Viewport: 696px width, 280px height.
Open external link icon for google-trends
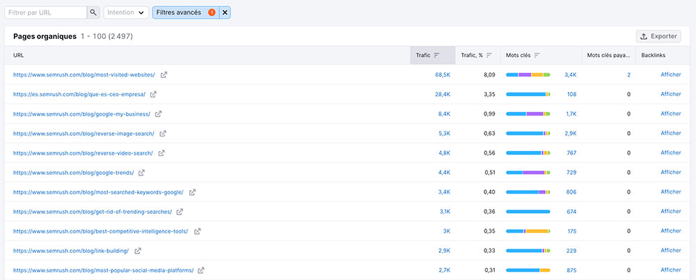(x=141, y=173)
